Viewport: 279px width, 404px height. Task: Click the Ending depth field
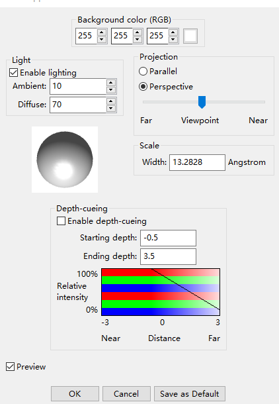pyautogui.click(x=168, y=256)
